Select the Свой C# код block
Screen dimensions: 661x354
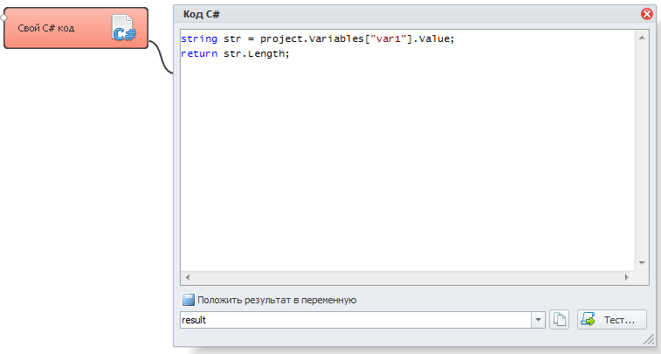point(76,28)
